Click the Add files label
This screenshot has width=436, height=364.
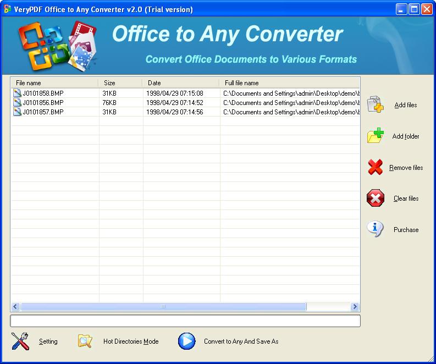tap(406, 105)
